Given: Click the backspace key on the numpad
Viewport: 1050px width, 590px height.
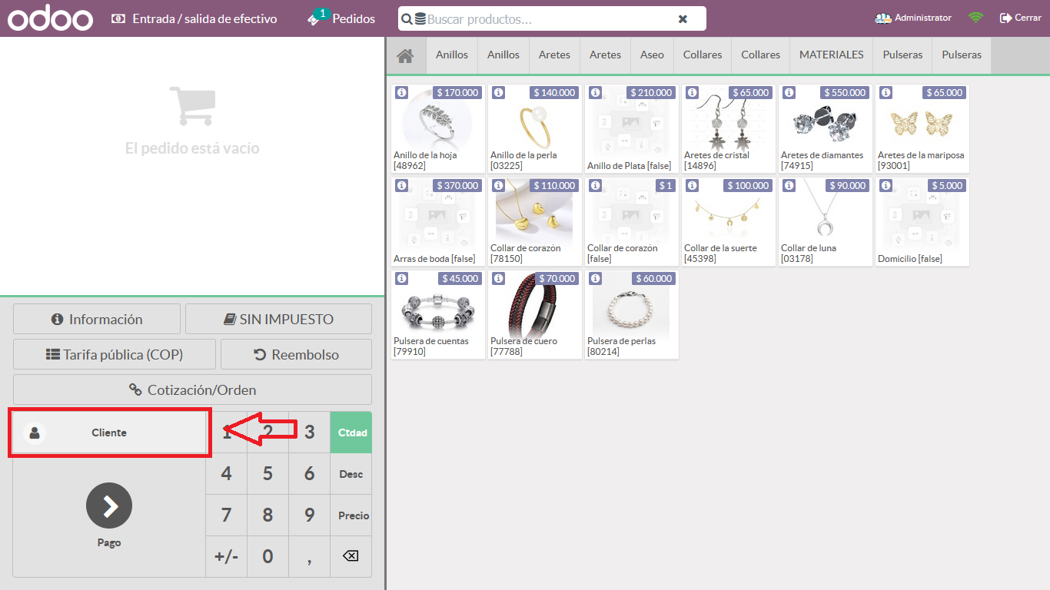Looking at the screenshot, I should click(x=350, y=556).
